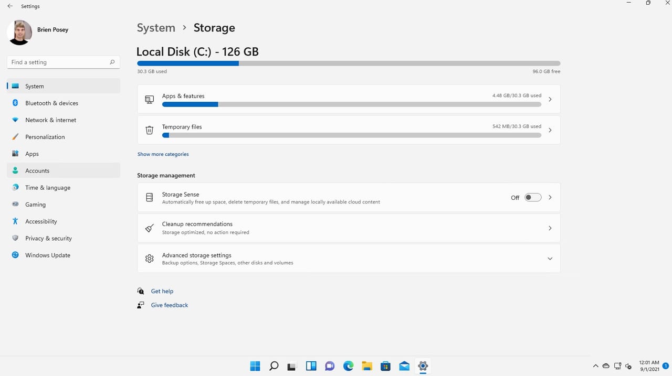This screenshot has width=672, height=376.
Task: Click the Show more categories link
Action: point(163,154)
